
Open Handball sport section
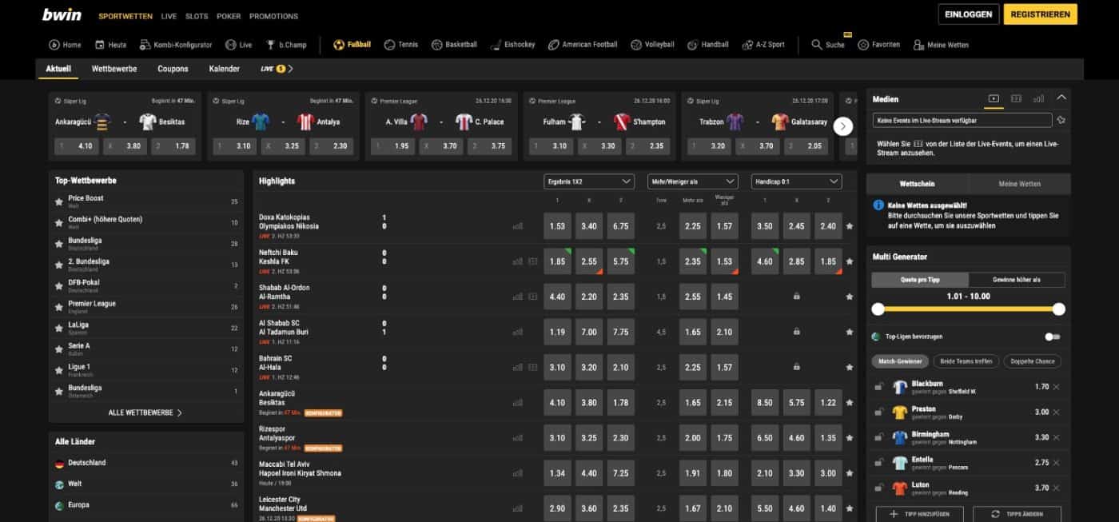coord(707,45)
